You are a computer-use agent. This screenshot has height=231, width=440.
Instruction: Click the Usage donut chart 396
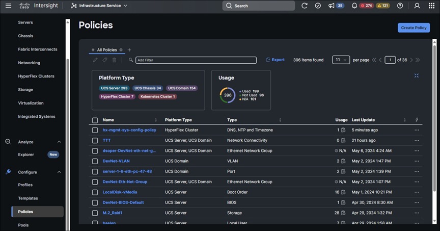(x=228, y=95)
